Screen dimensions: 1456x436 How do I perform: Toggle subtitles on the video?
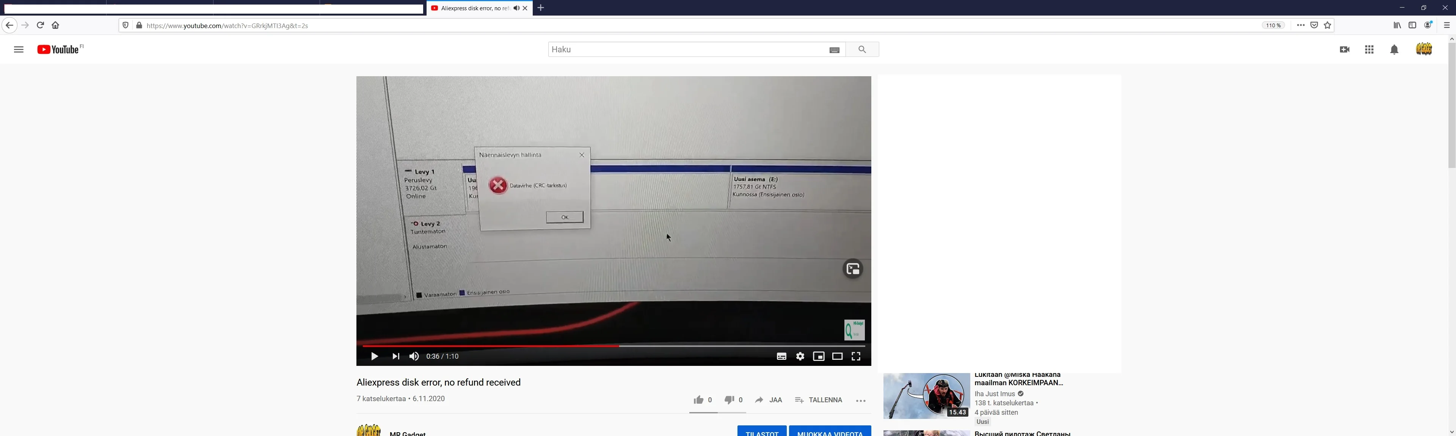click(781, 356)
